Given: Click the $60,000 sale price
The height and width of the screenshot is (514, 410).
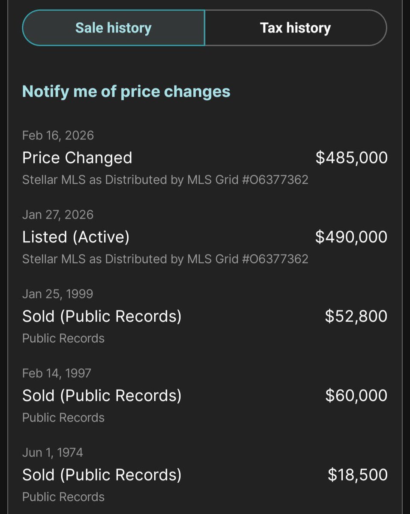Looking at the screenshot, I should pos(356,395).
